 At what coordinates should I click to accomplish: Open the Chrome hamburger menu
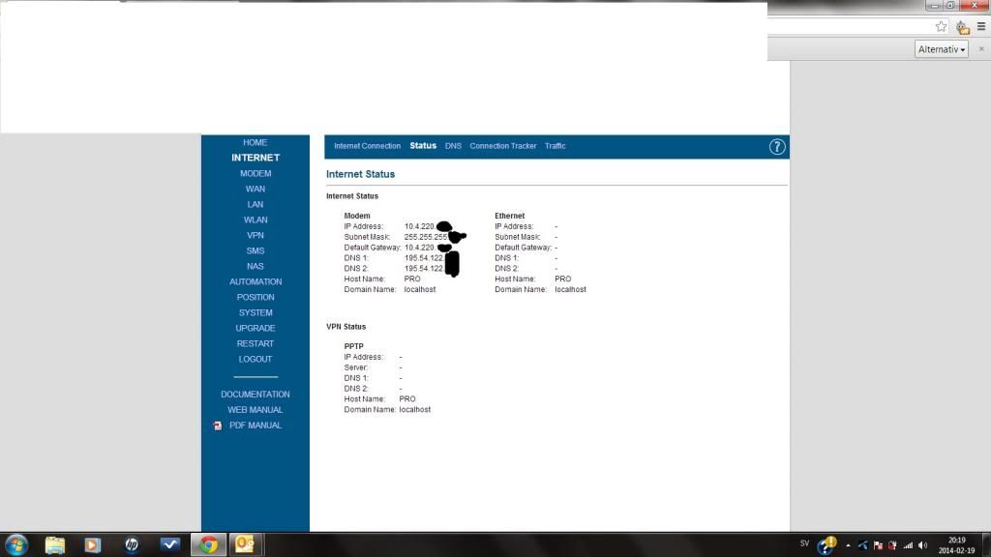(x=980, y=27)
